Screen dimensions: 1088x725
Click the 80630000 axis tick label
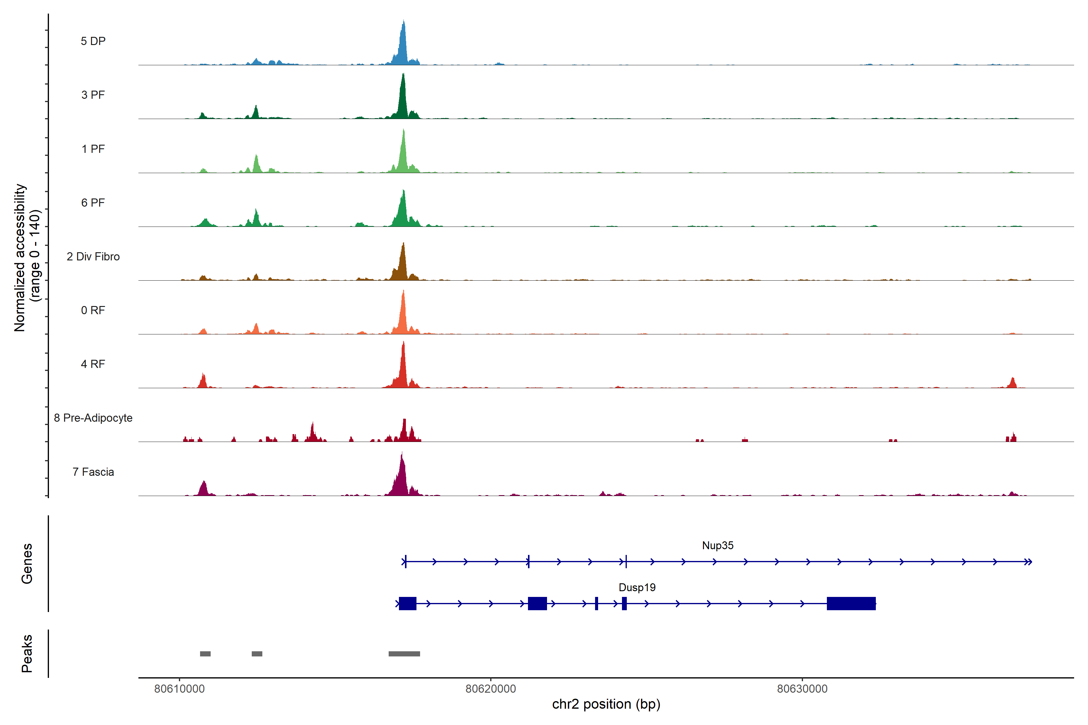click(x=802, y=689)
